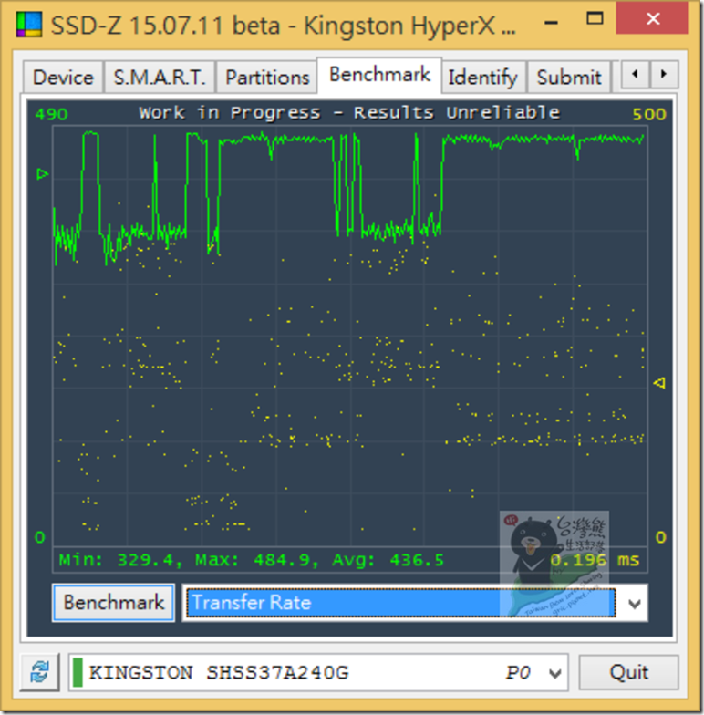Open the KINGSTON SHSS37A240G drive selector
Image resolution: width=704 pixels, height=715 pixels.
coord(318,672)
